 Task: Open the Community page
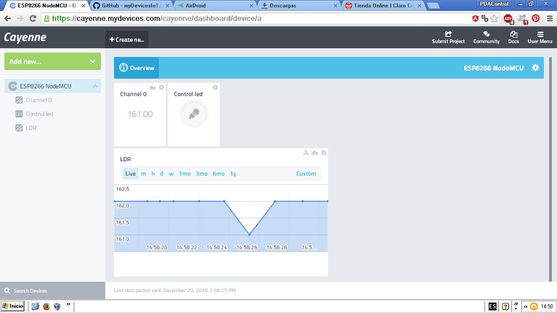tap(486, 37)
